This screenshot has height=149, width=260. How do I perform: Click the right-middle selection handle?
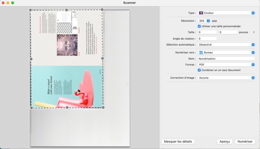coord(103,58)
